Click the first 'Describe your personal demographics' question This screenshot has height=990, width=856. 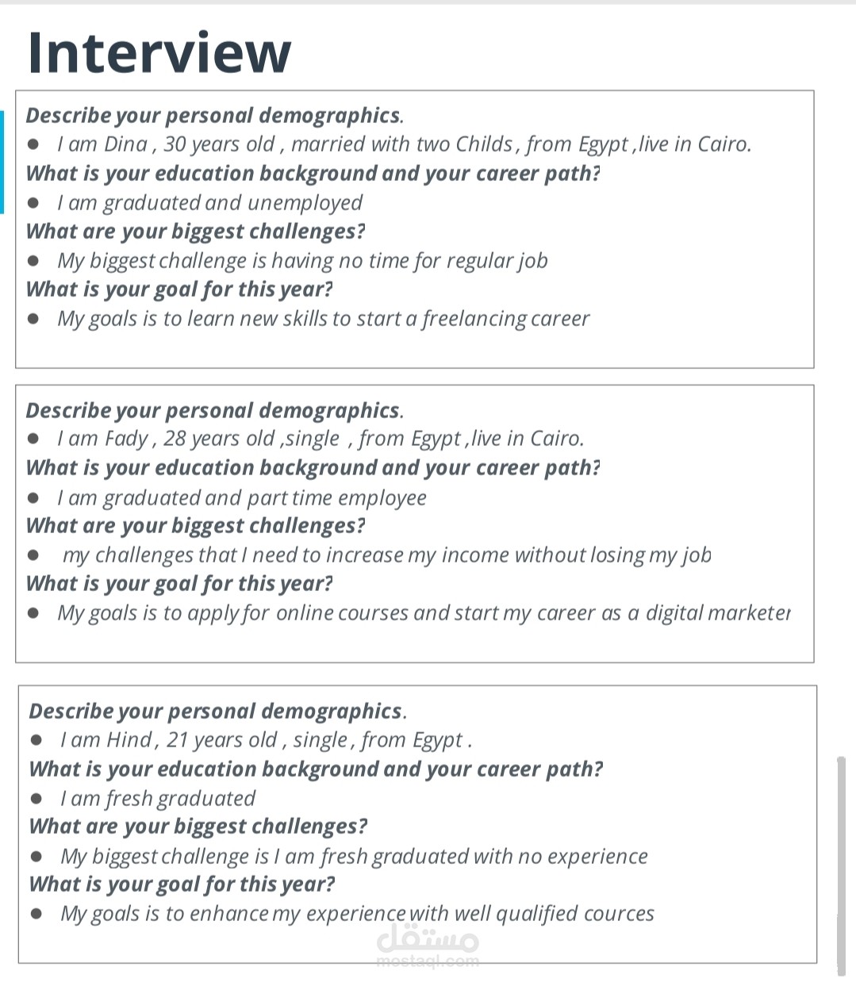click(214, 116)
